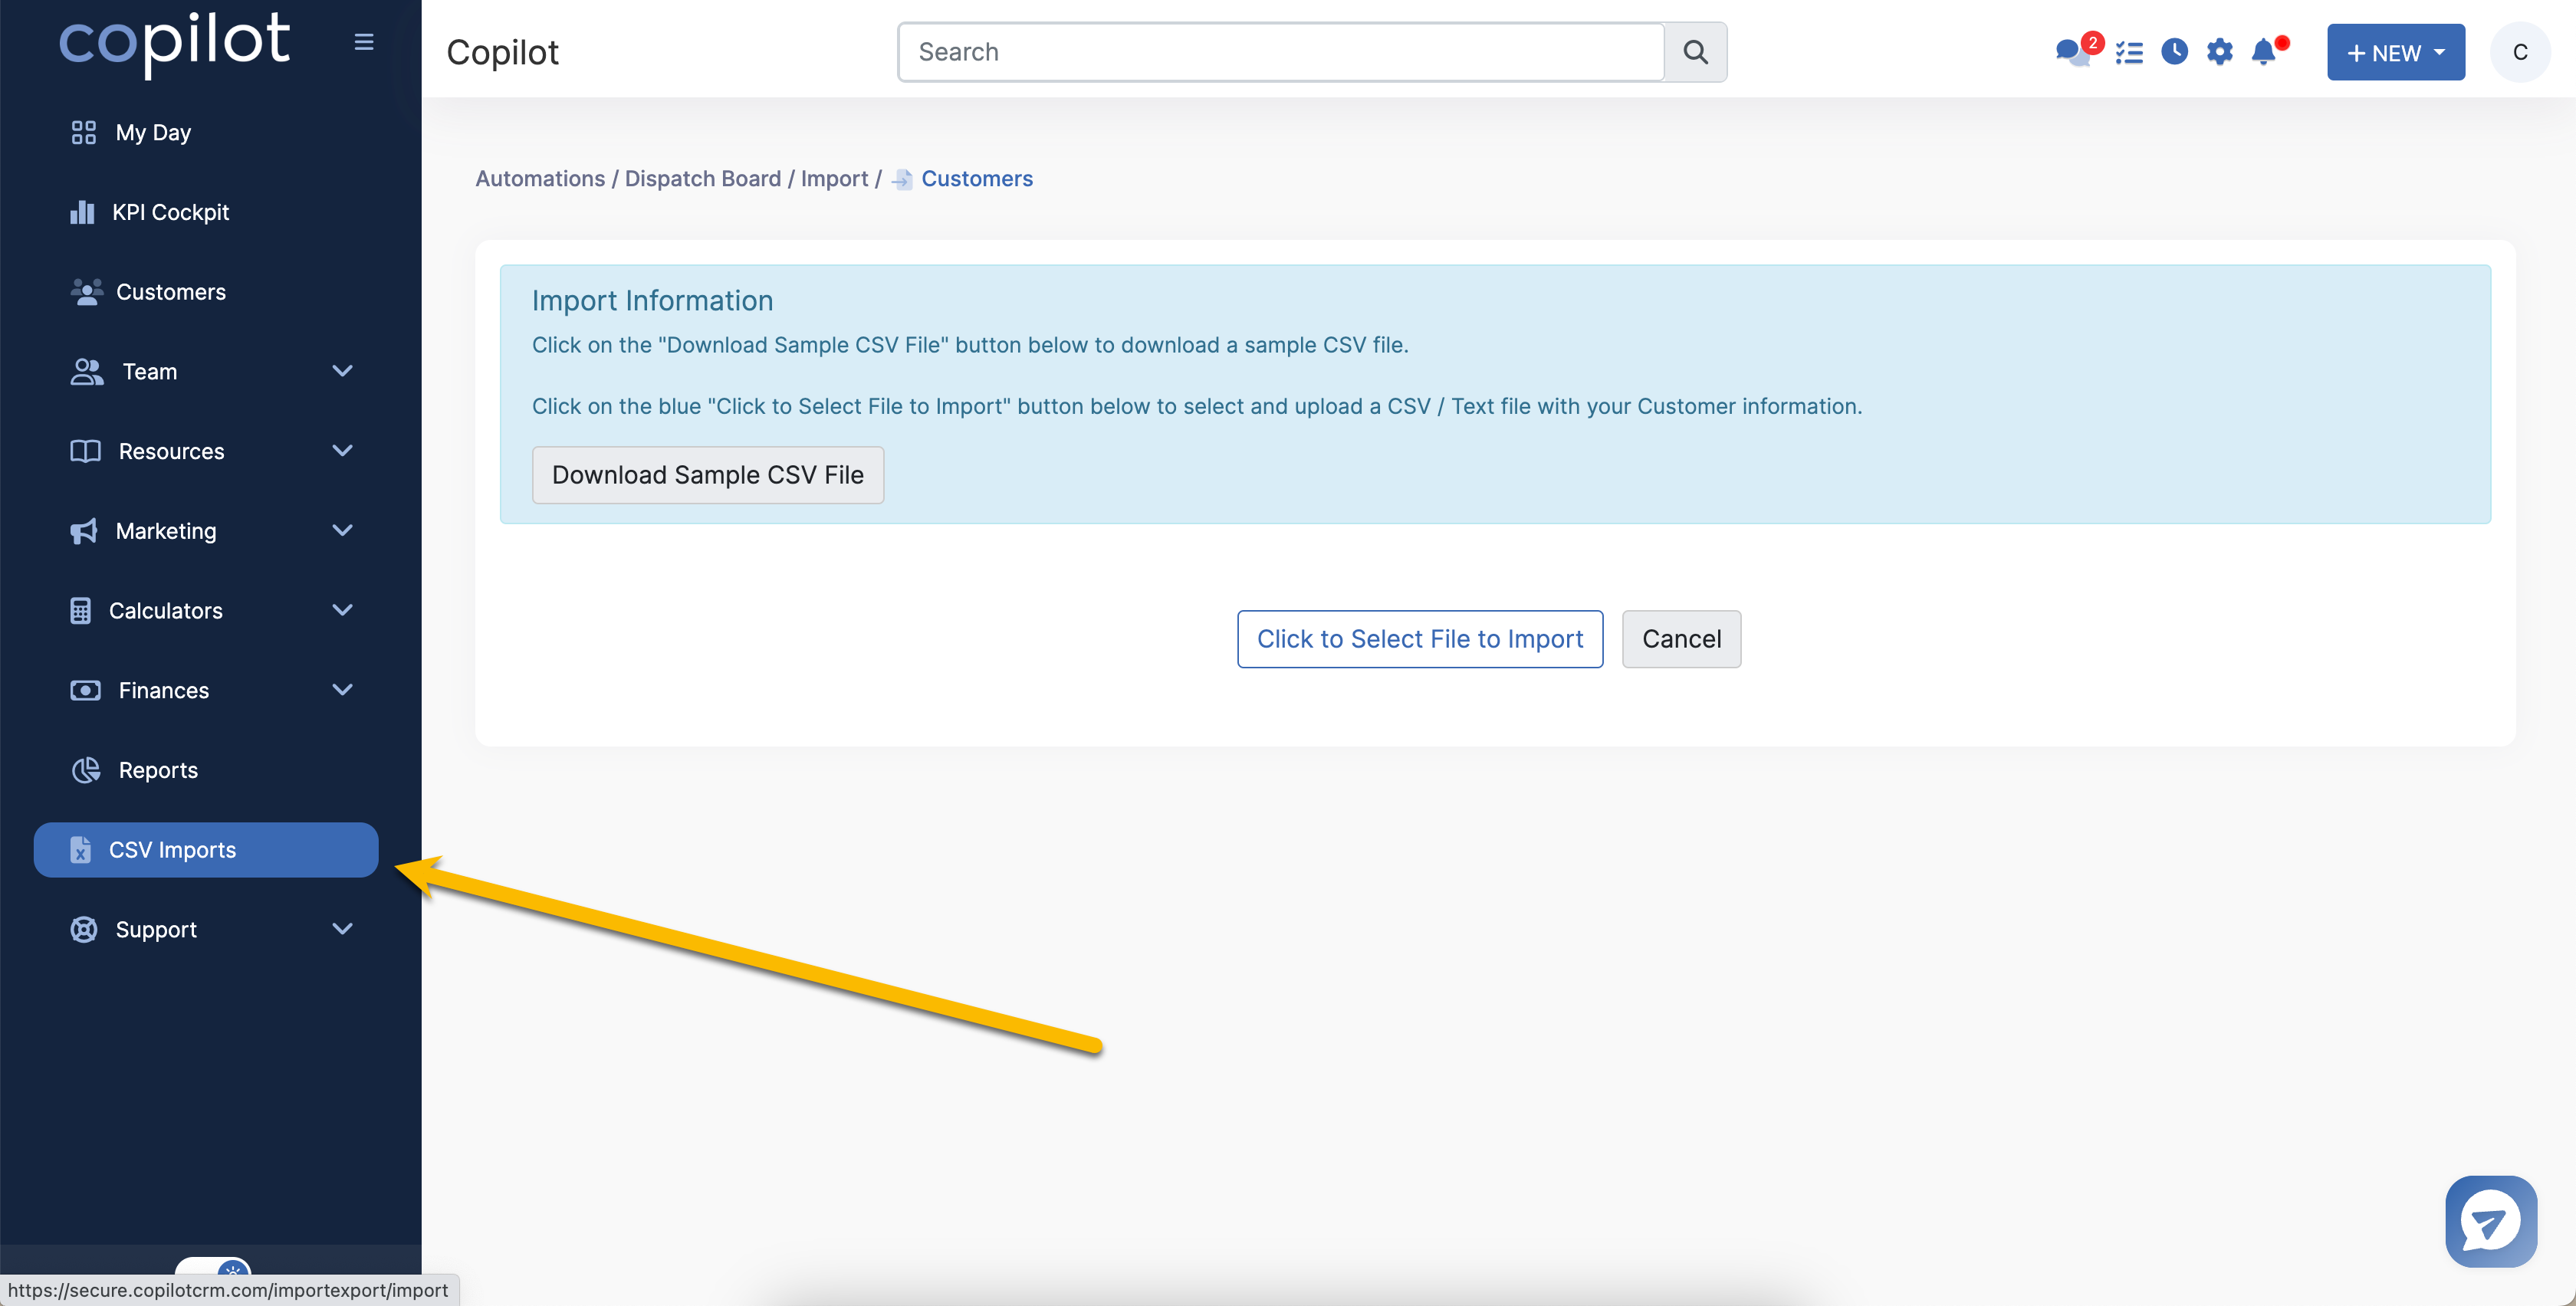Click the Support lifebuoy icon
The image size is (2576, 1306).
tap(84, 929)
